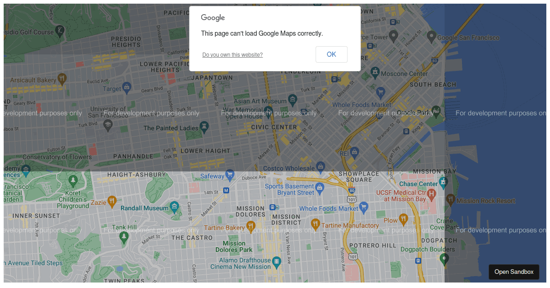
Task: Click the Google logo in the dialog
Action: tap(213, 18)
